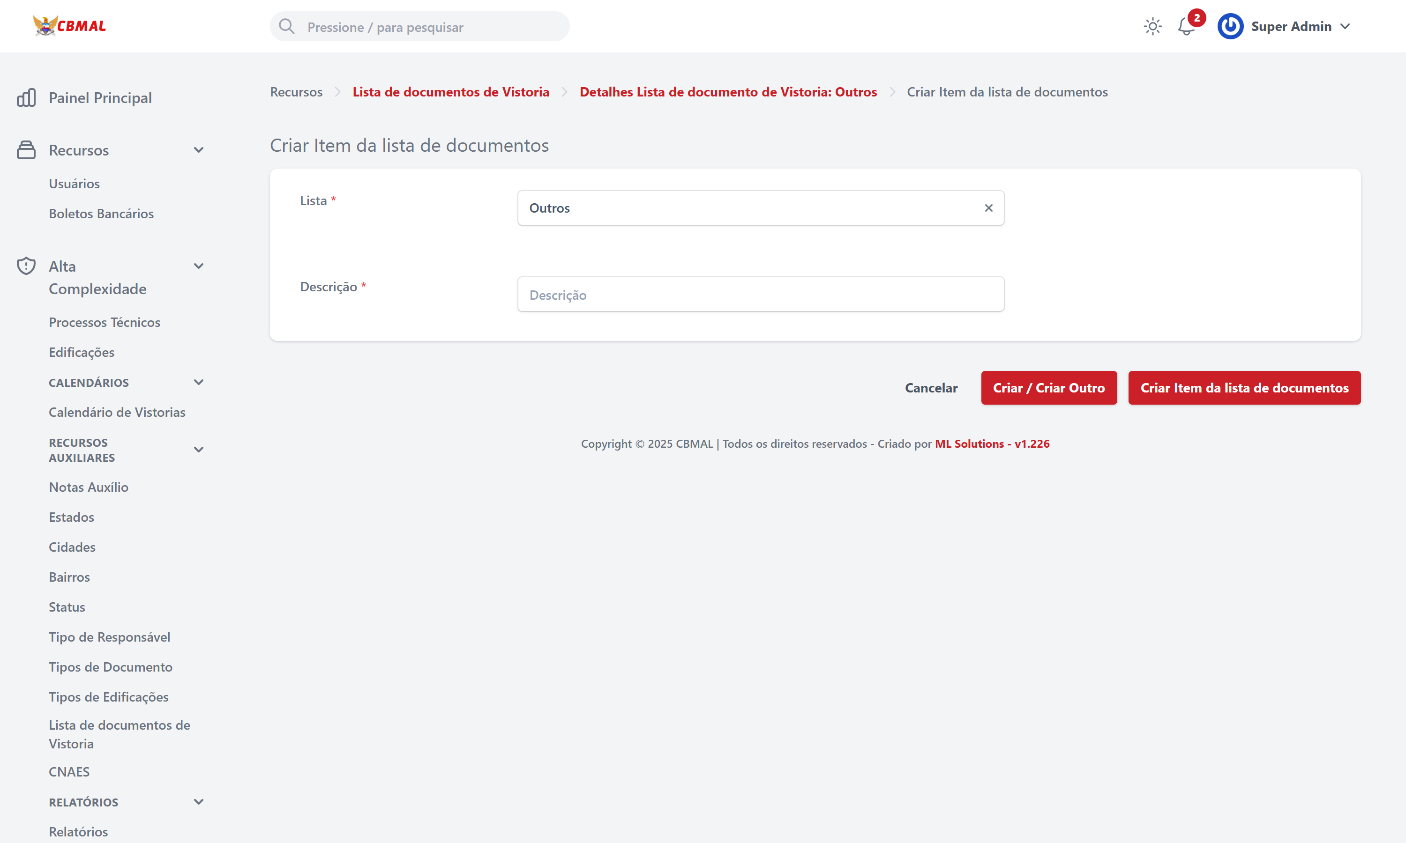1406x843 pixels.
Task: Open the notifications bell
Action: pos(1186,27)
